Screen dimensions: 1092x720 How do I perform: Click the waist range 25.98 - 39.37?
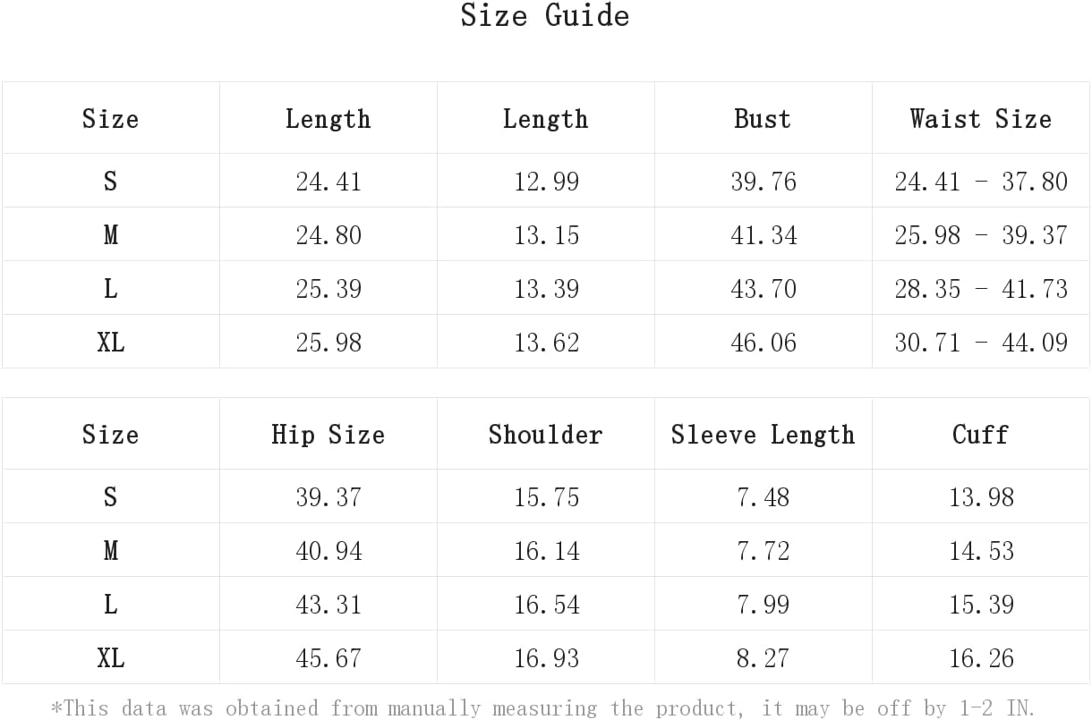point(981,235)
